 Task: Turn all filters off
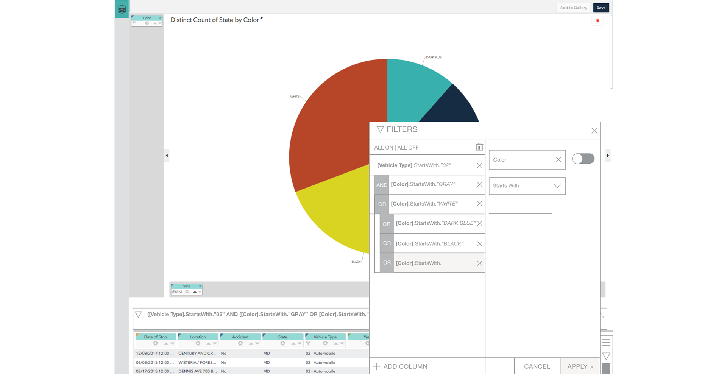408,148
